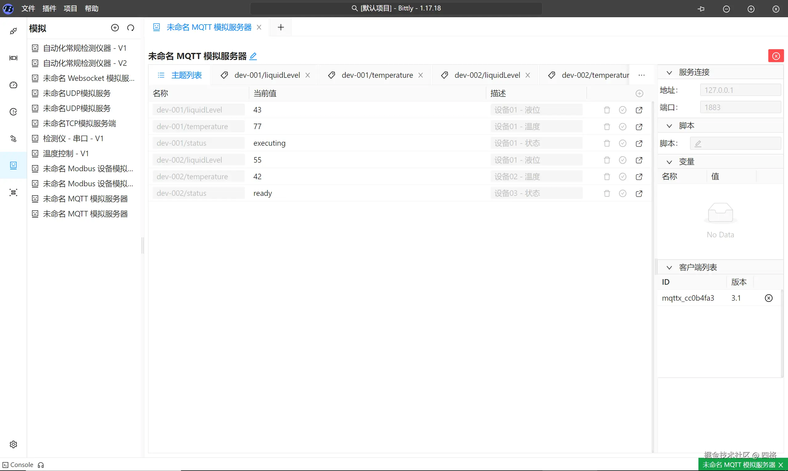The height and width of the screenshot is (471, 788).
Task: Click the 脚本 edit input field
Action: [735, 144]
